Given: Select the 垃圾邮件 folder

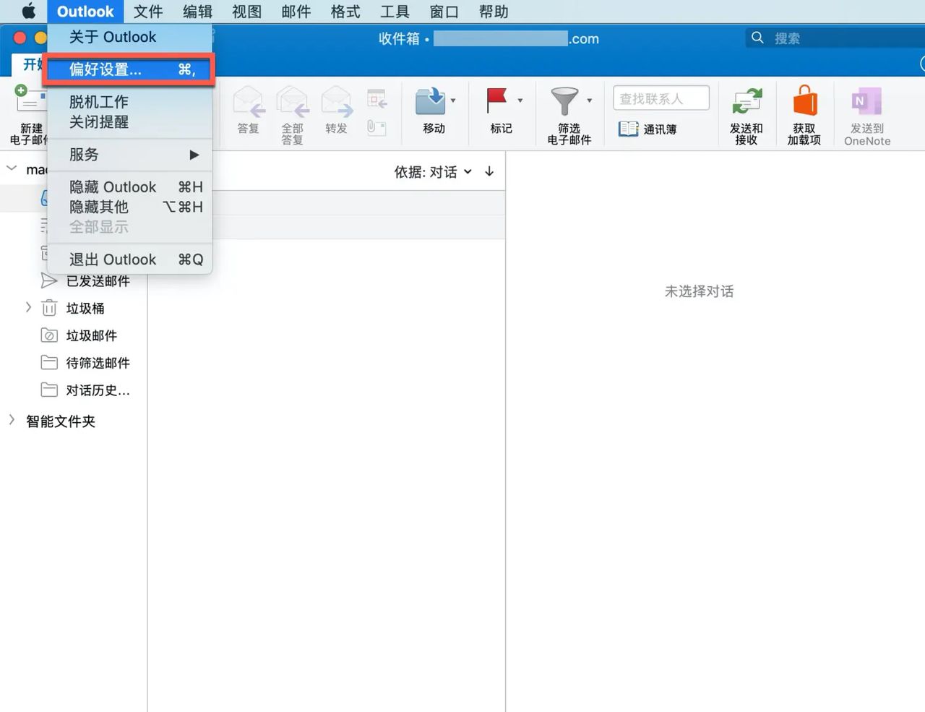Looking at the screenshot, I should 79,335.
